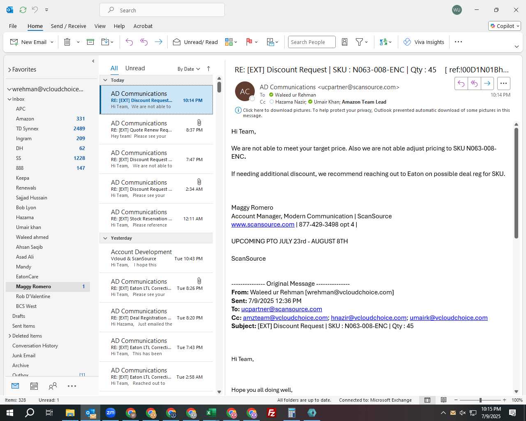Switch to People view icon

pos(53,386)
